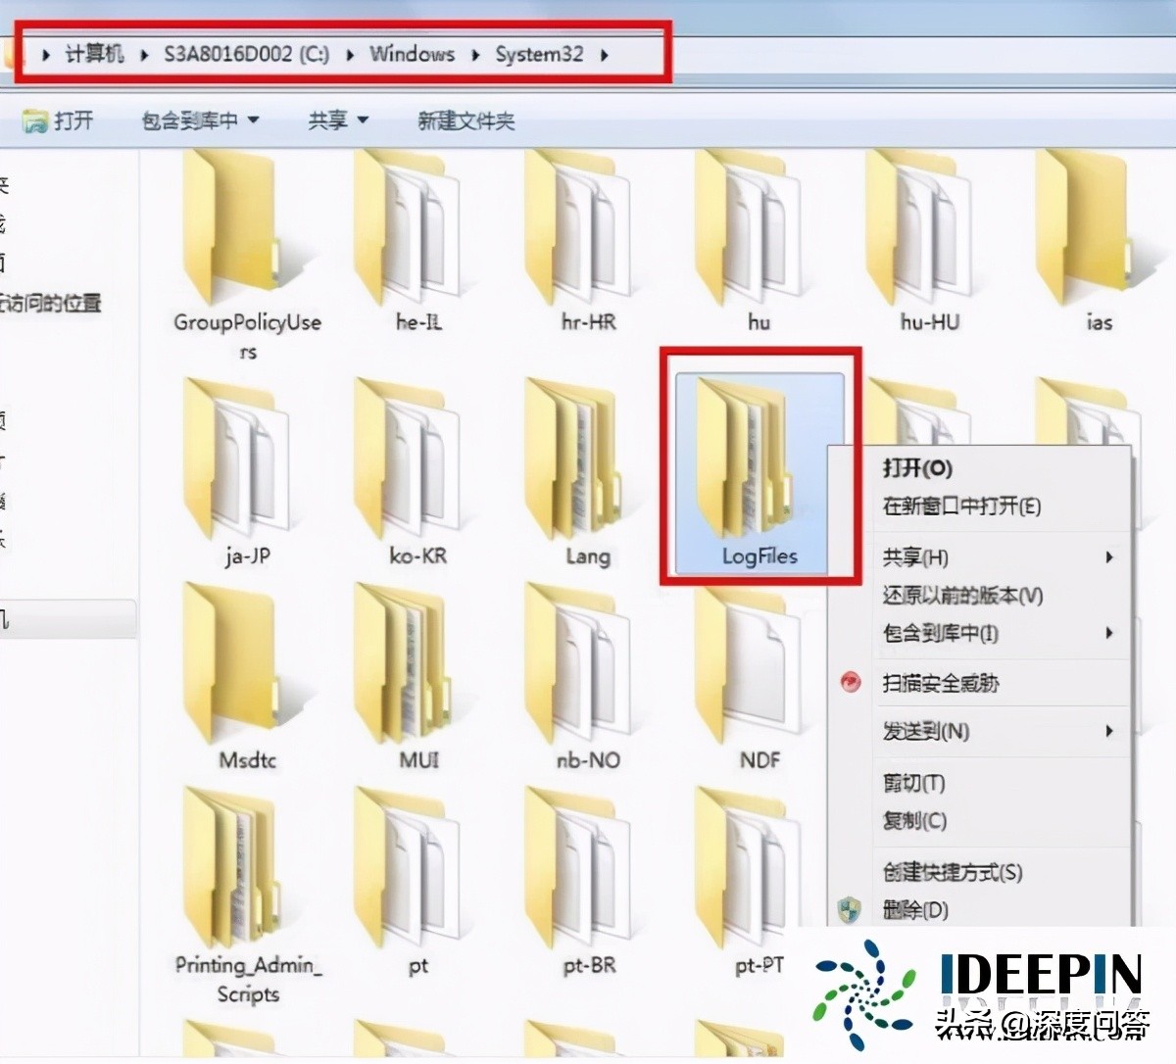Choose 打开(O) from the context menu
Screen dimensions: 1176x1064
tap(916, 469)
